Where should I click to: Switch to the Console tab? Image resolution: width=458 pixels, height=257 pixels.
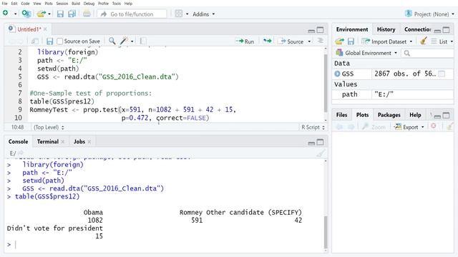tap(18, 141)
